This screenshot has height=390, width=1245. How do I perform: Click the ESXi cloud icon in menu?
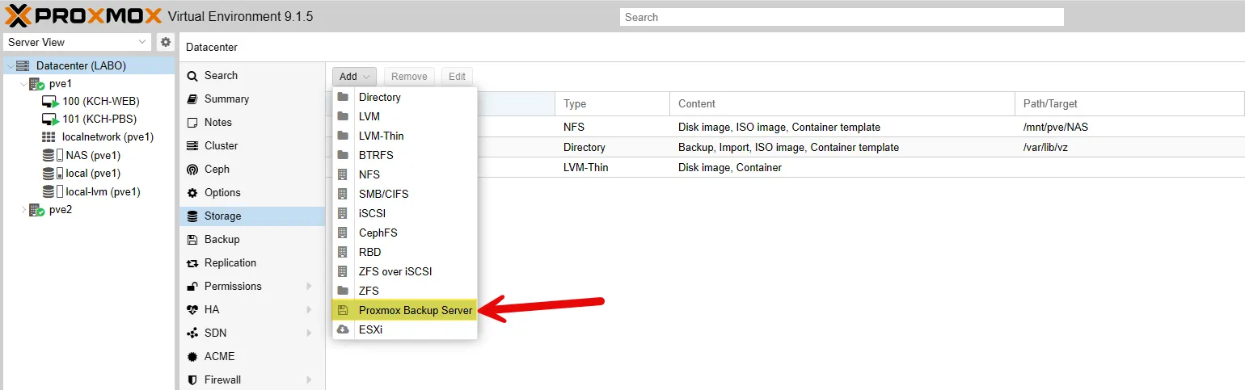(343, 329)
